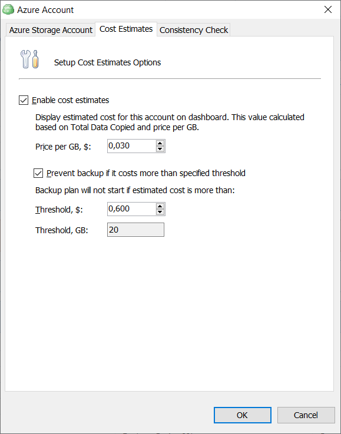Click the Setup Cost Estimates Options heading

point(107,62)
